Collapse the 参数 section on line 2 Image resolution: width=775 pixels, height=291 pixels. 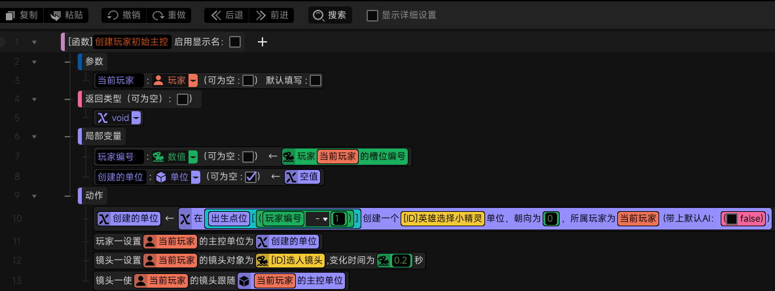(x=34, y=61)
